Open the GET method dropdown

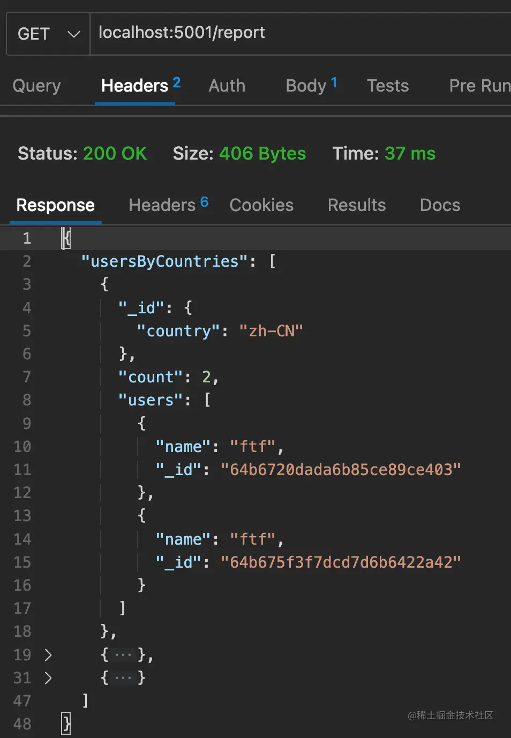[48, 34]
